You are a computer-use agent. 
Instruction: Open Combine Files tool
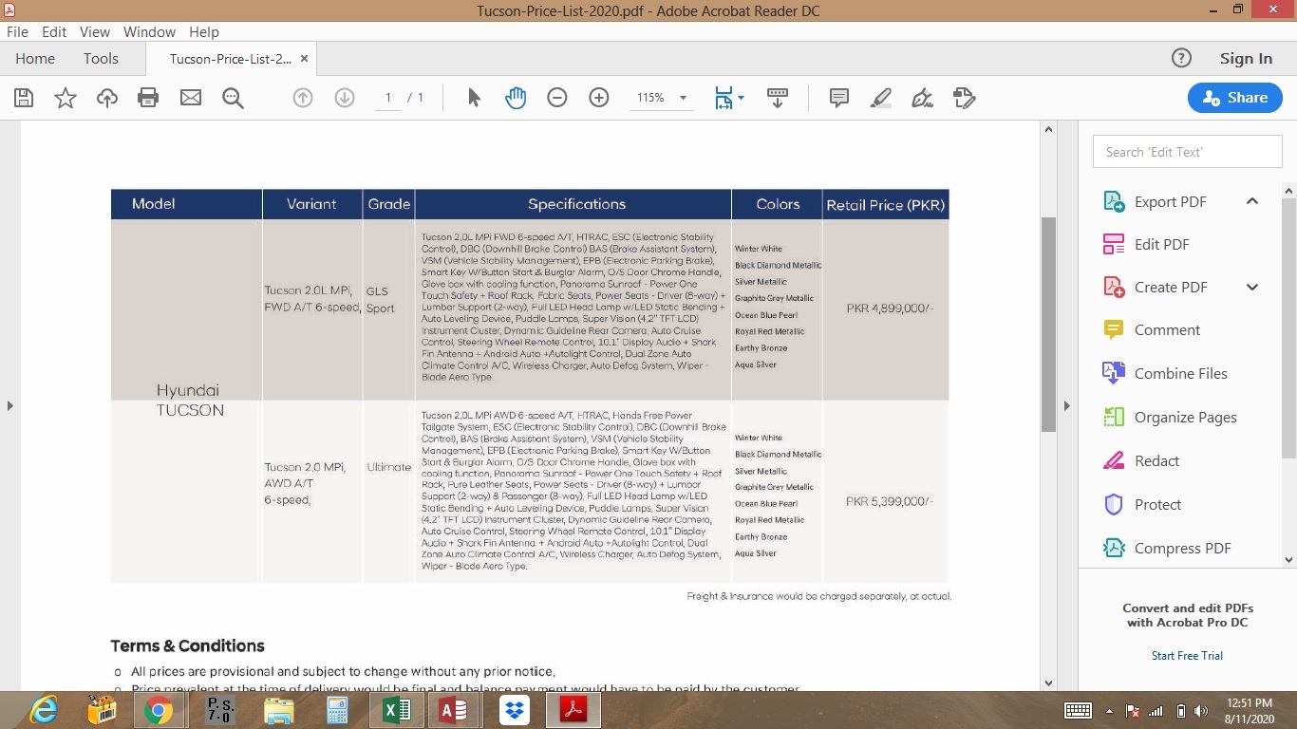coord(1180,374)
